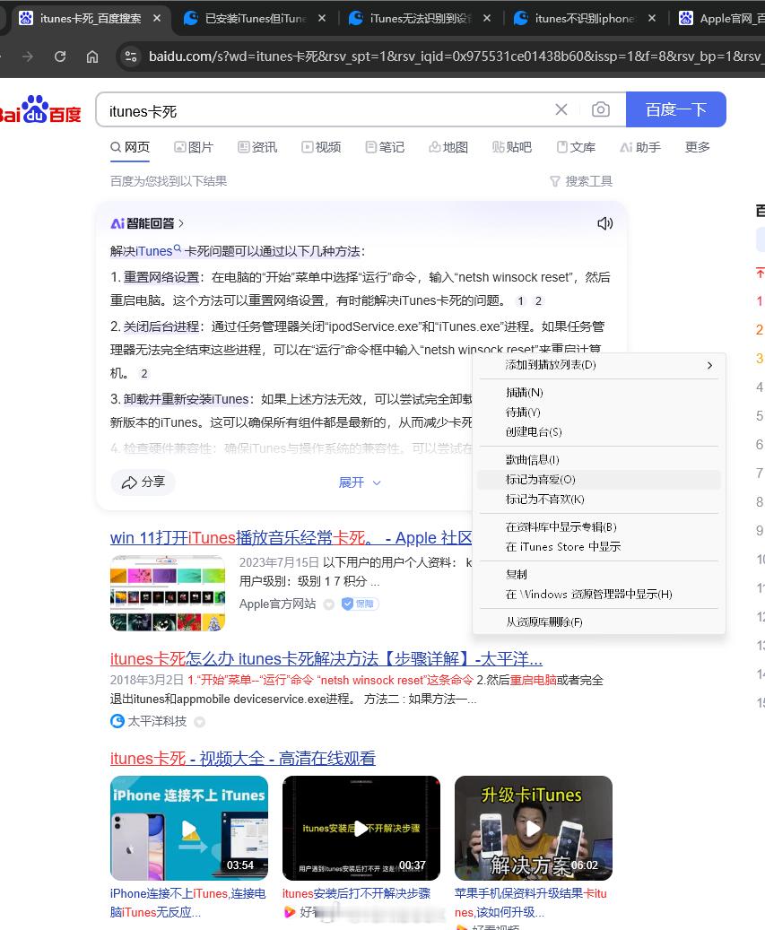Reload the page with browser refresh icon
Screen dimensions: 765x930
click(x=60, y=56)
